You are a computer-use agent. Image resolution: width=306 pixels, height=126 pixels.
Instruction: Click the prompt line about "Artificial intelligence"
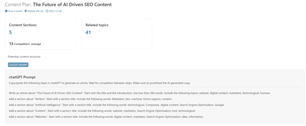click(117, 105)
